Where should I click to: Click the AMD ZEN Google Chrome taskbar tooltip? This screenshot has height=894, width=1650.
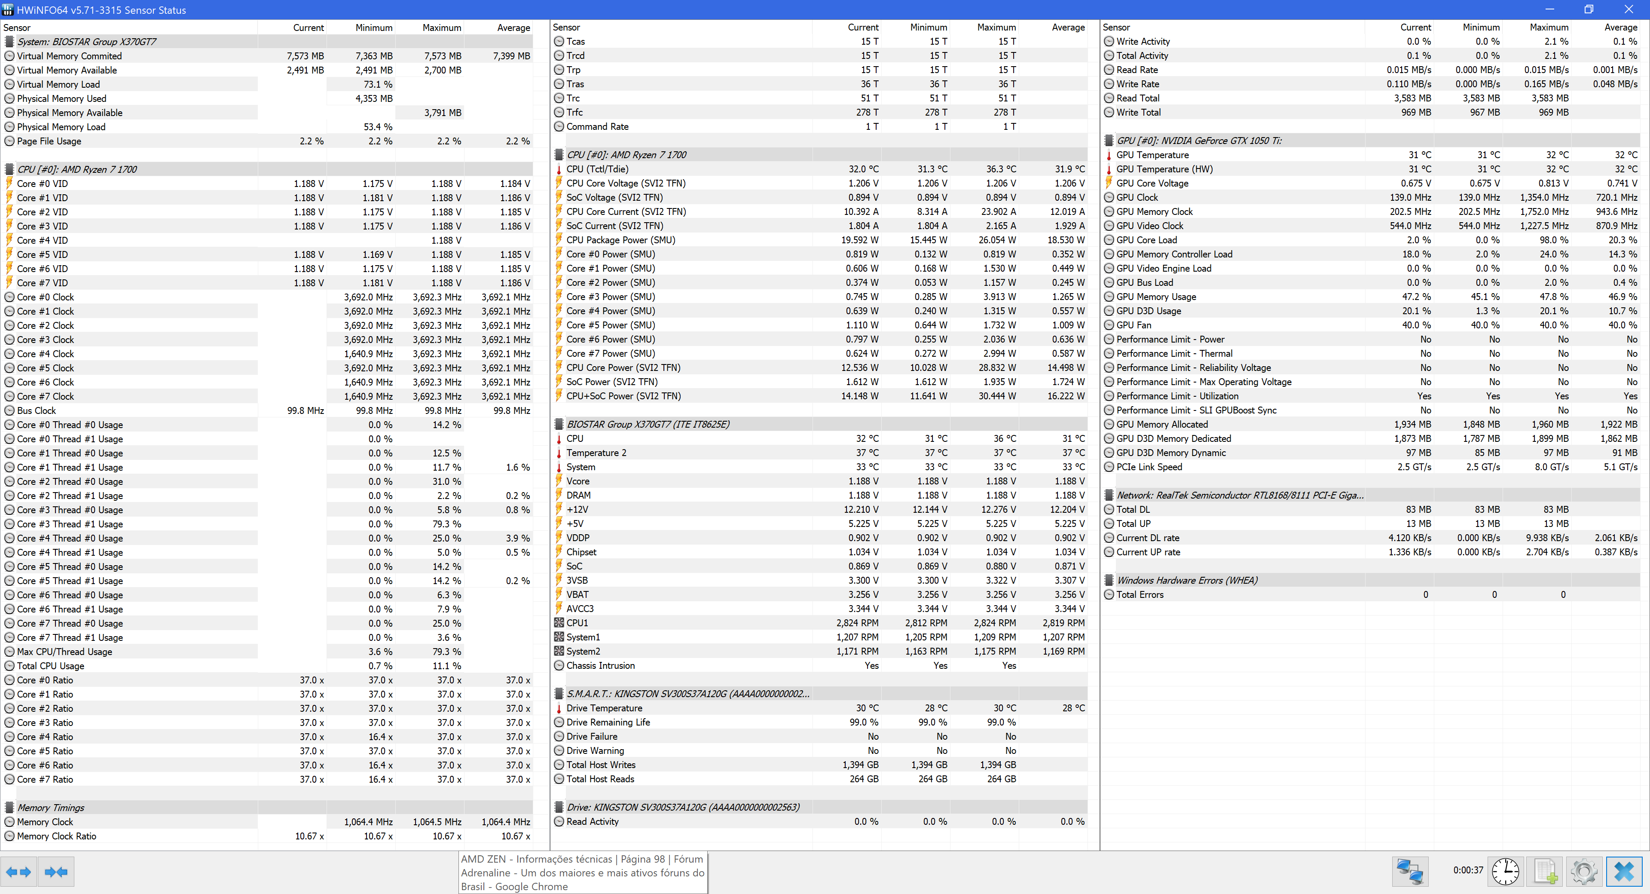pyautogui.click(x=583, y=873)
